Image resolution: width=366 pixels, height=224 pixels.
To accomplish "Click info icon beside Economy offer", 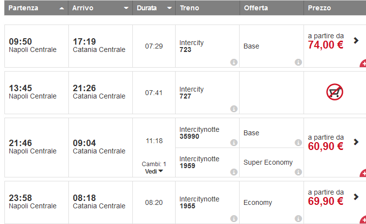I will [298, 219].
